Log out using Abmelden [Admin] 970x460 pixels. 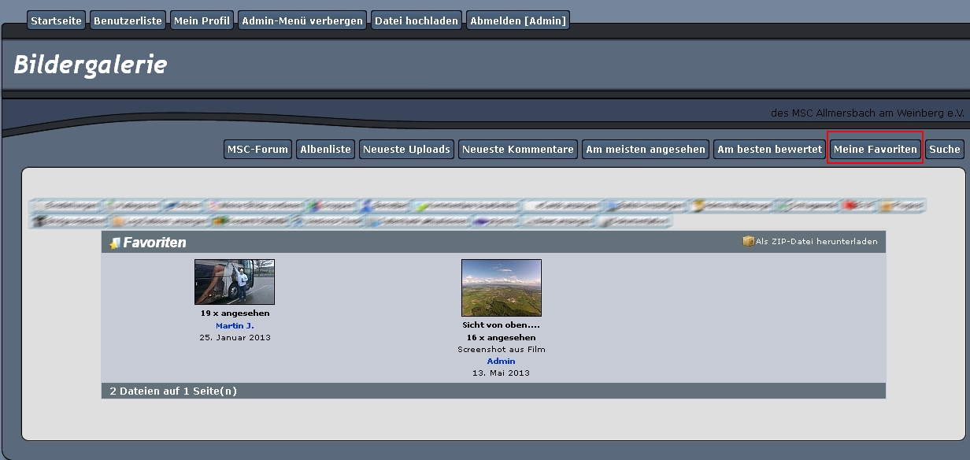click(x=517, y=21)
